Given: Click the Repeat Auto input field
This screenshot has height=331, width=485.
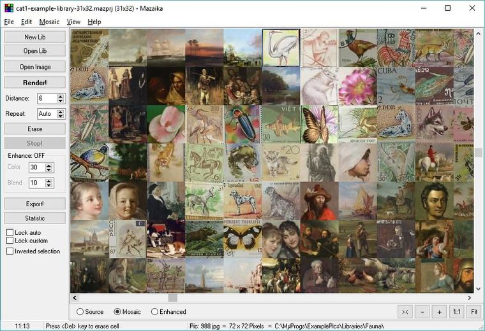Looking at the screenshot, I should coord(47,114).
